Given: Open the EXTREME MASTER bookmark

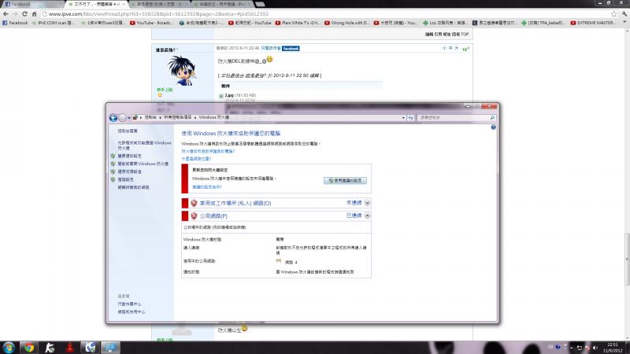Looking at the screenshot, I should [x=594, y=23].
